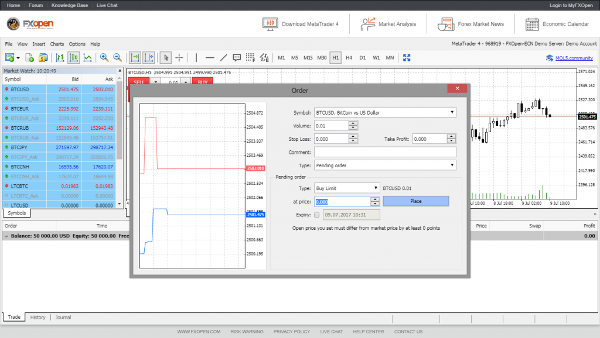Screen dimensions: 600x338
Task: Select the H4 timeframe
Action: 349,58
